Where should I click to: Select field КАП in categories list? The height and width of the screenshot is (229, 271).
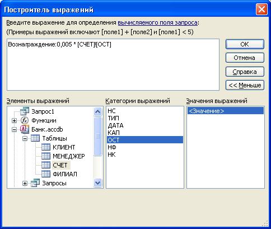[145, 133]
